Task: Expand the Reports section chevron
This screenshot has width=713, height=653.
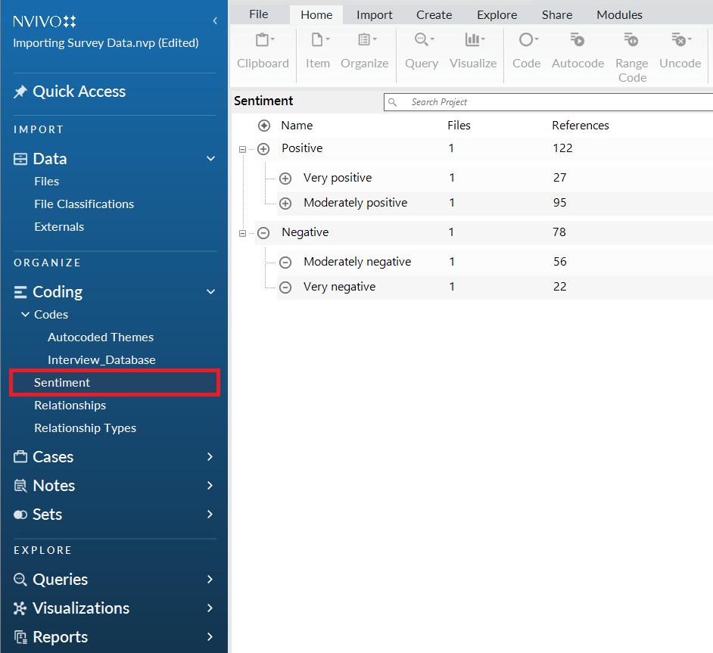Action: (210, 637)
